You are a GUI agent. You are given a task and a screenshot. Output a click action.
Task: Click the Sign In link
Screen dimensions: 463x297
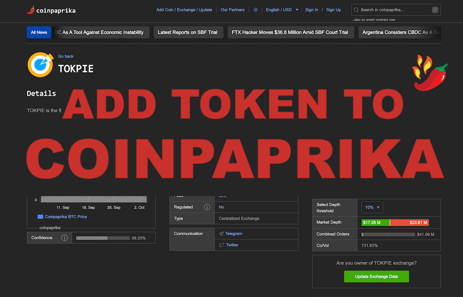(x=312, y=10)
